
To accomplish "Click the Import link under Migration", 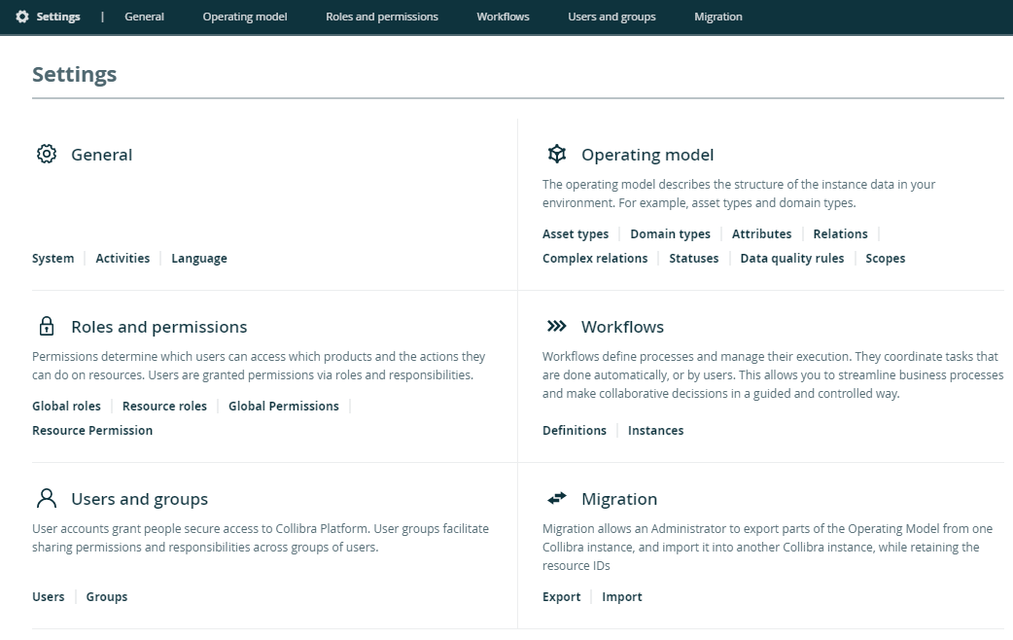I will (622, 596).
